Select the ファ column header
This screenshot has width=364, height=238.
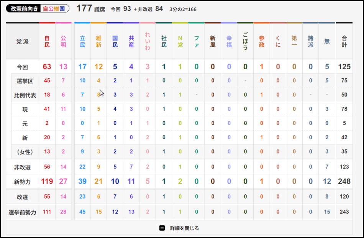tap(197, 41)
